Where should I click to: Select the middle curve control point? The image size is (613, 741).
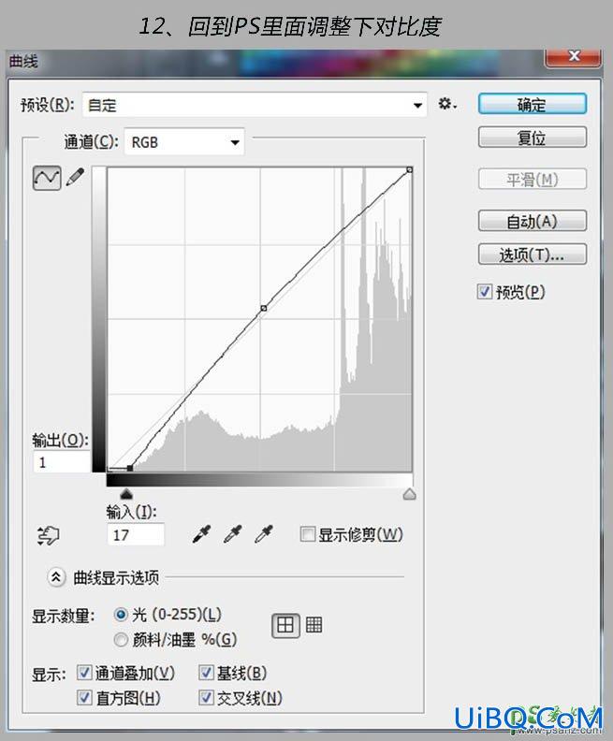[x=264, y=308]
